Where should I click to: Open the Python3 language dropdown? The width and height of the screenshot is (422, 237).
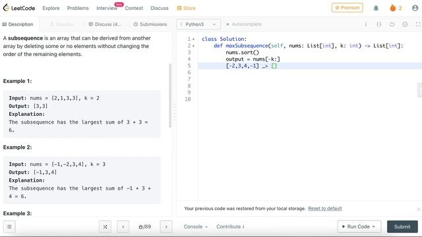click(x=198, y=24)
